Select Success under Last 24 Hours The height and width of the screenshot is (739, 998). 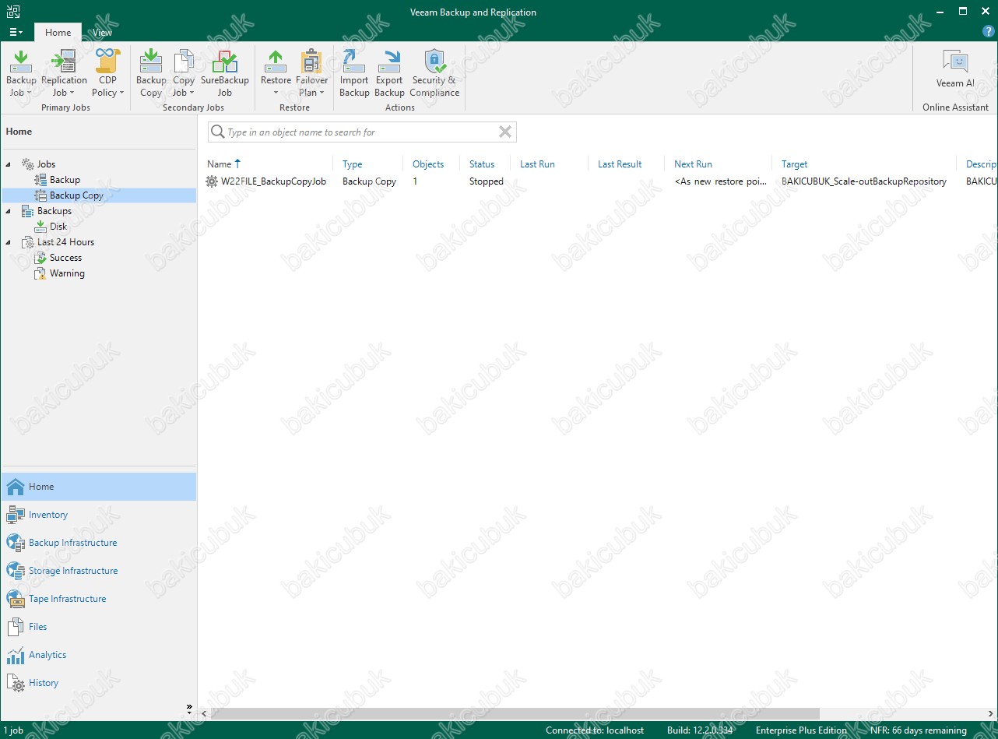(65, 258)
